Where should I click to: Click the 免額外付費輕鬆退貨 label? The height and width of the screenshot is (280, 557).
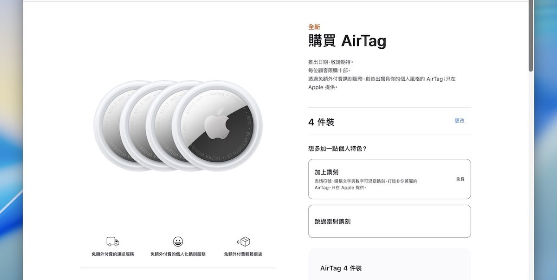(243, 254)
